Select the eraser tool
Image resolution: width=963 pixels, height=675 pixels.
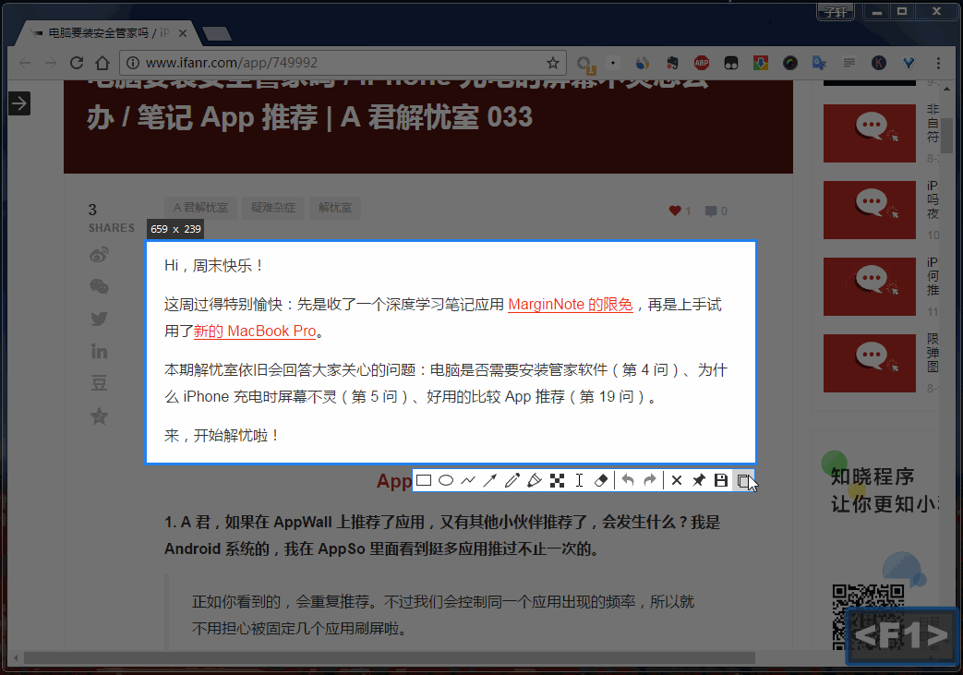(601, 480)
